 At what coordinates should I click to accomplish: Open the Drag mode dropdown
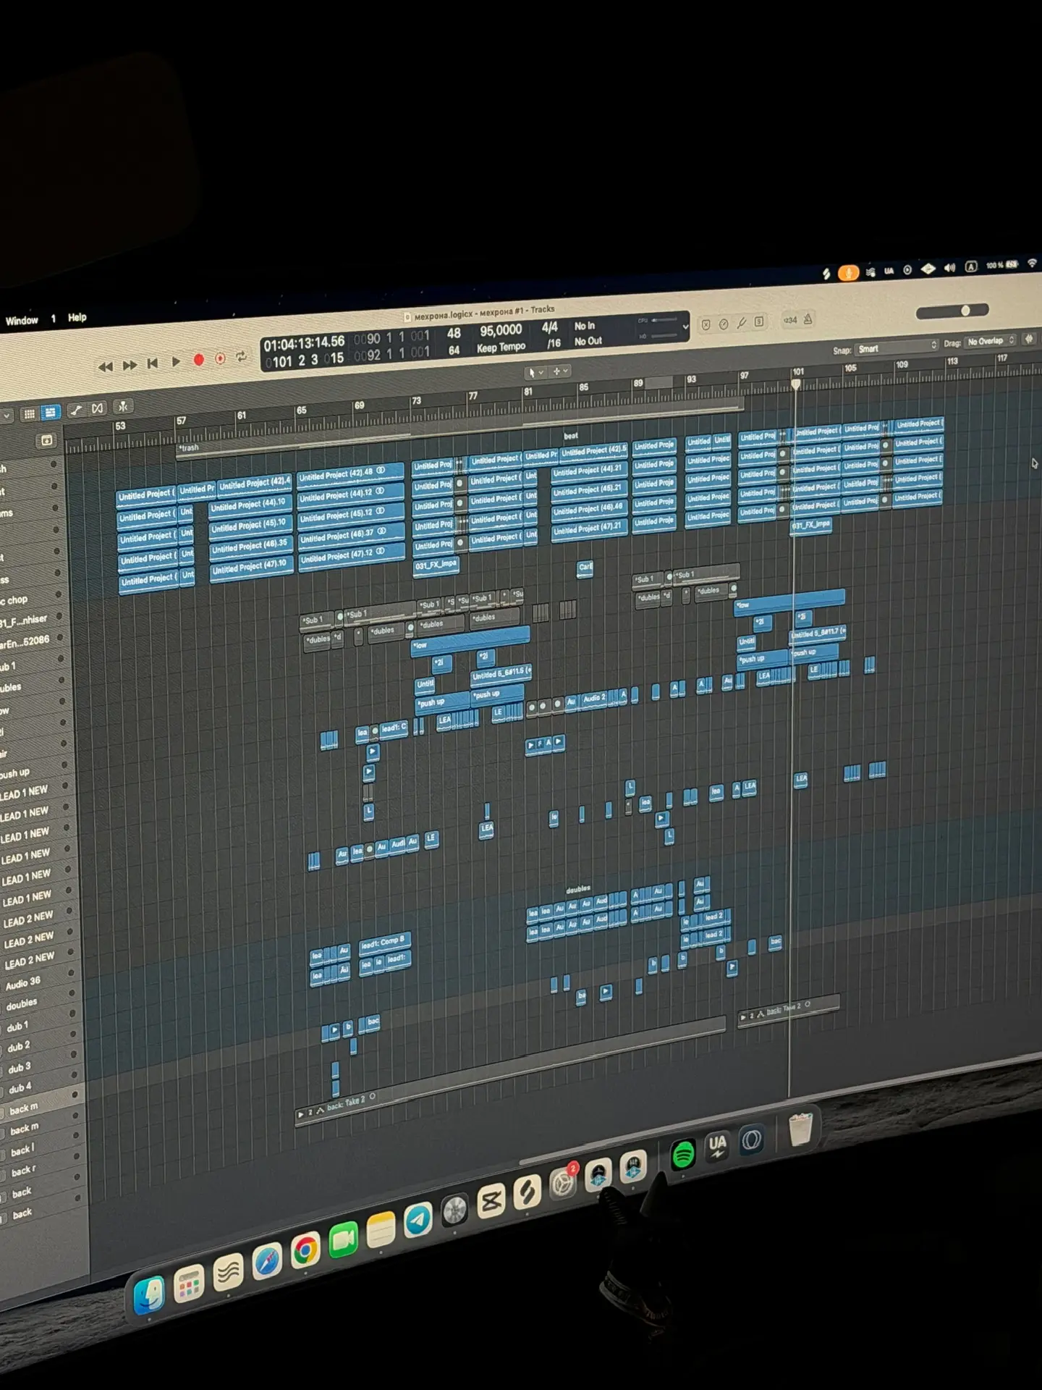pyautogui.click(x=991, y=341)
